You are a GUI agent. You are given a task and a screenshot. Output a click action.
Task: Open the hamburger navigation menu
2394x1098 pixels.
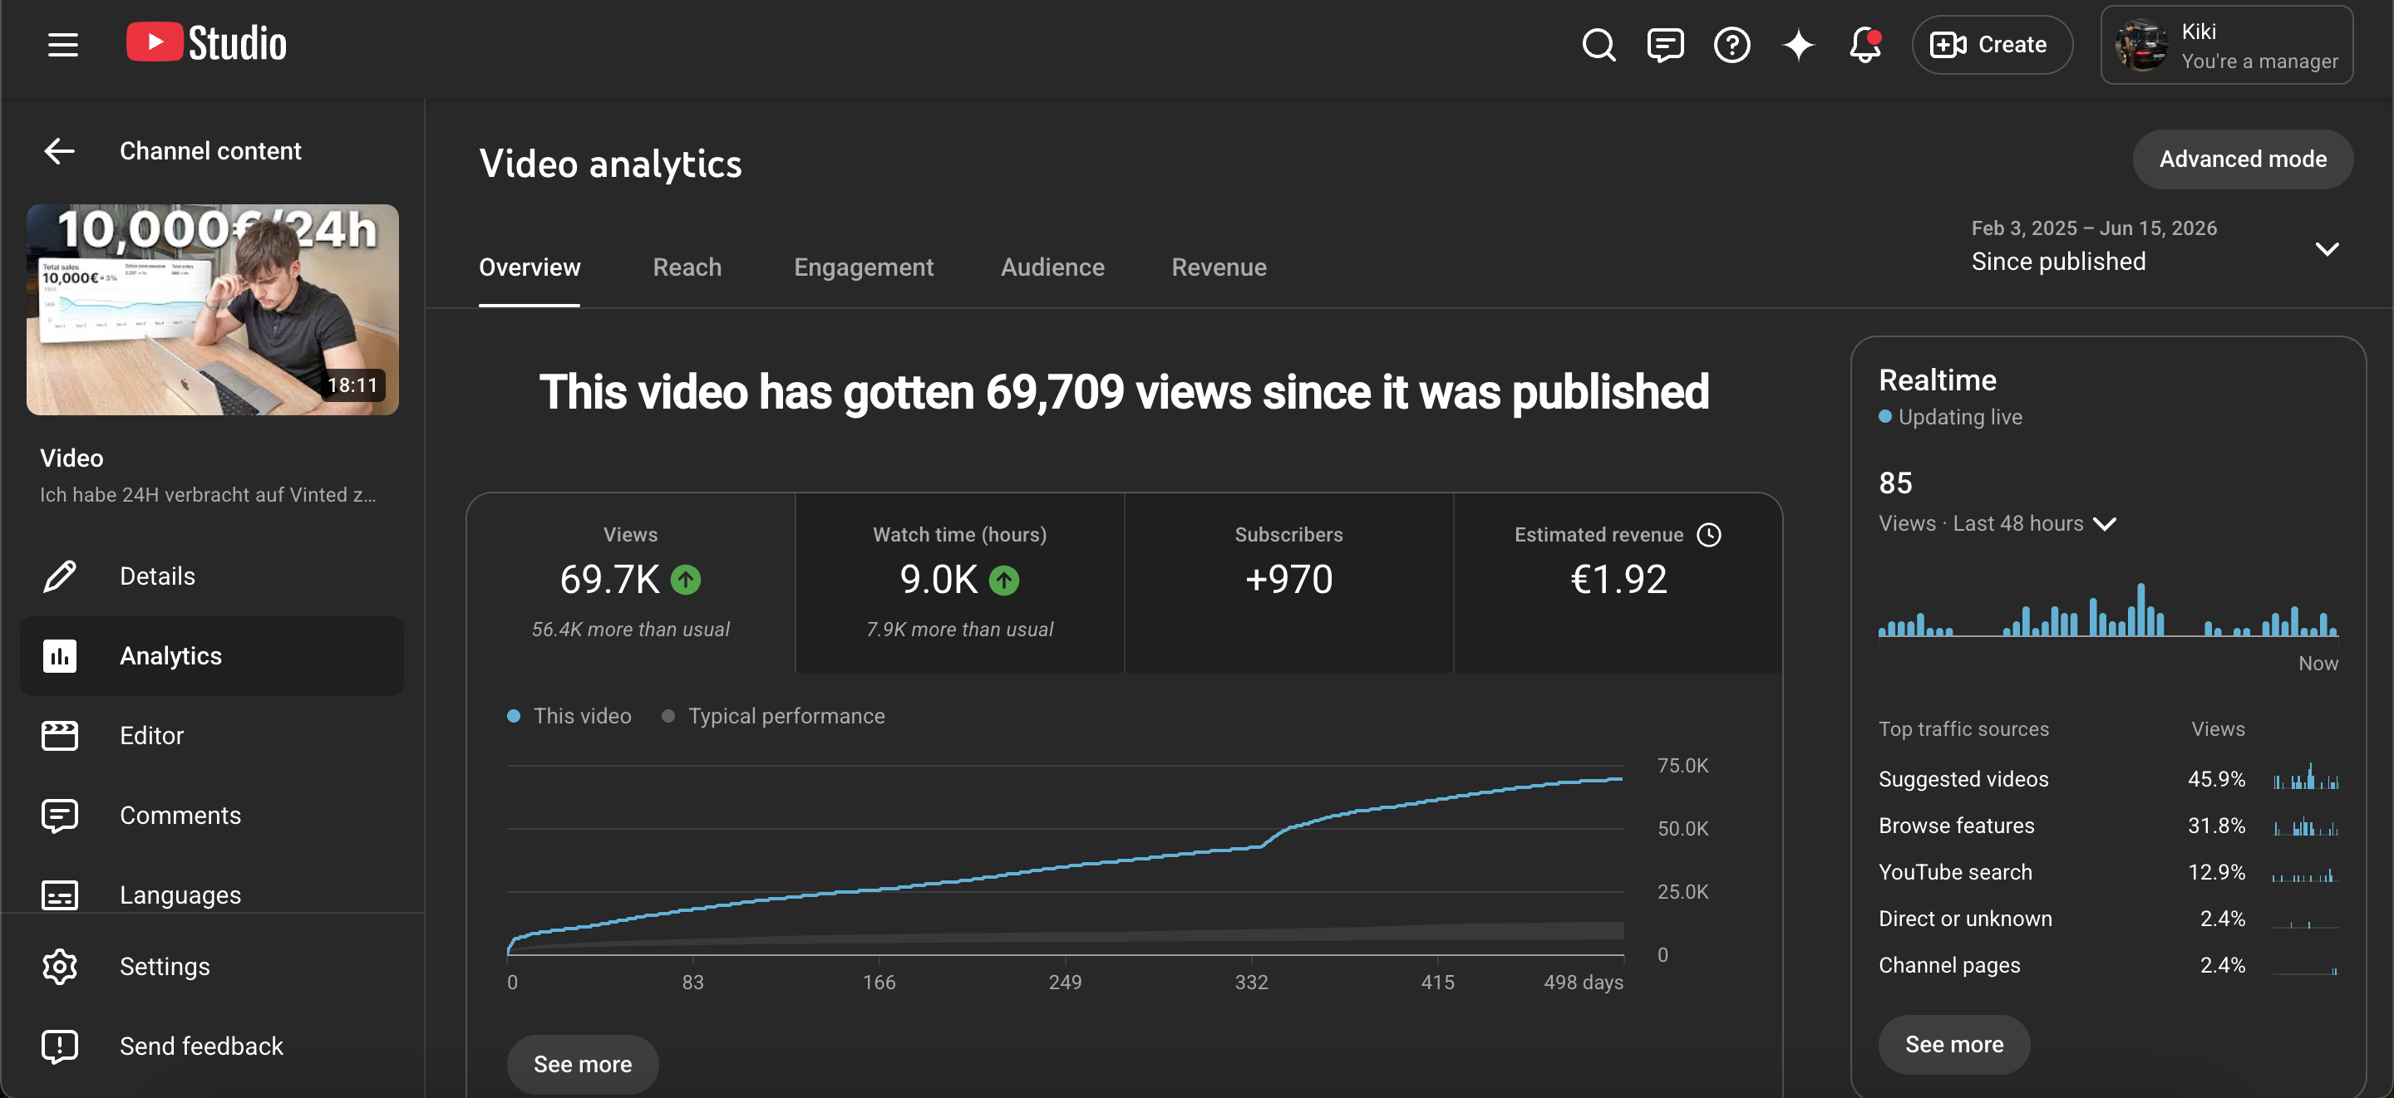pos(62,45)
